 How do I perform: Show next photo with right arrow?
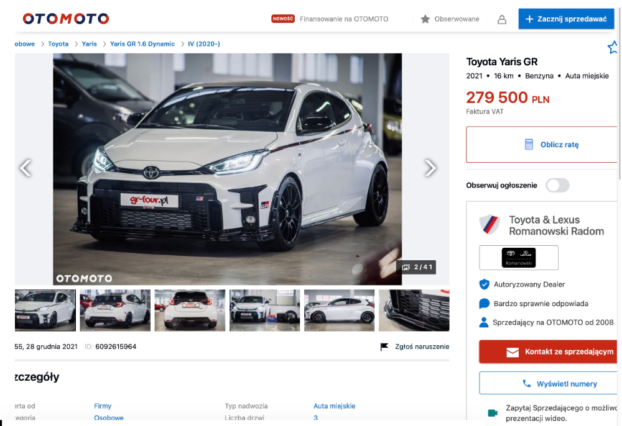tap(430, 168)
